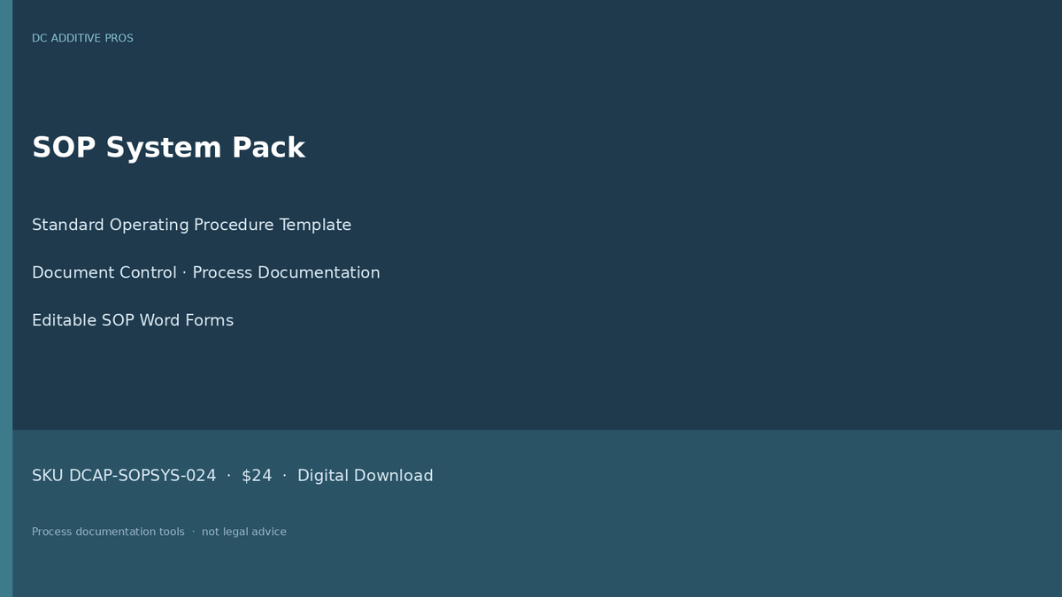Click Document Control · Process Documentation line

coord(206,272)
